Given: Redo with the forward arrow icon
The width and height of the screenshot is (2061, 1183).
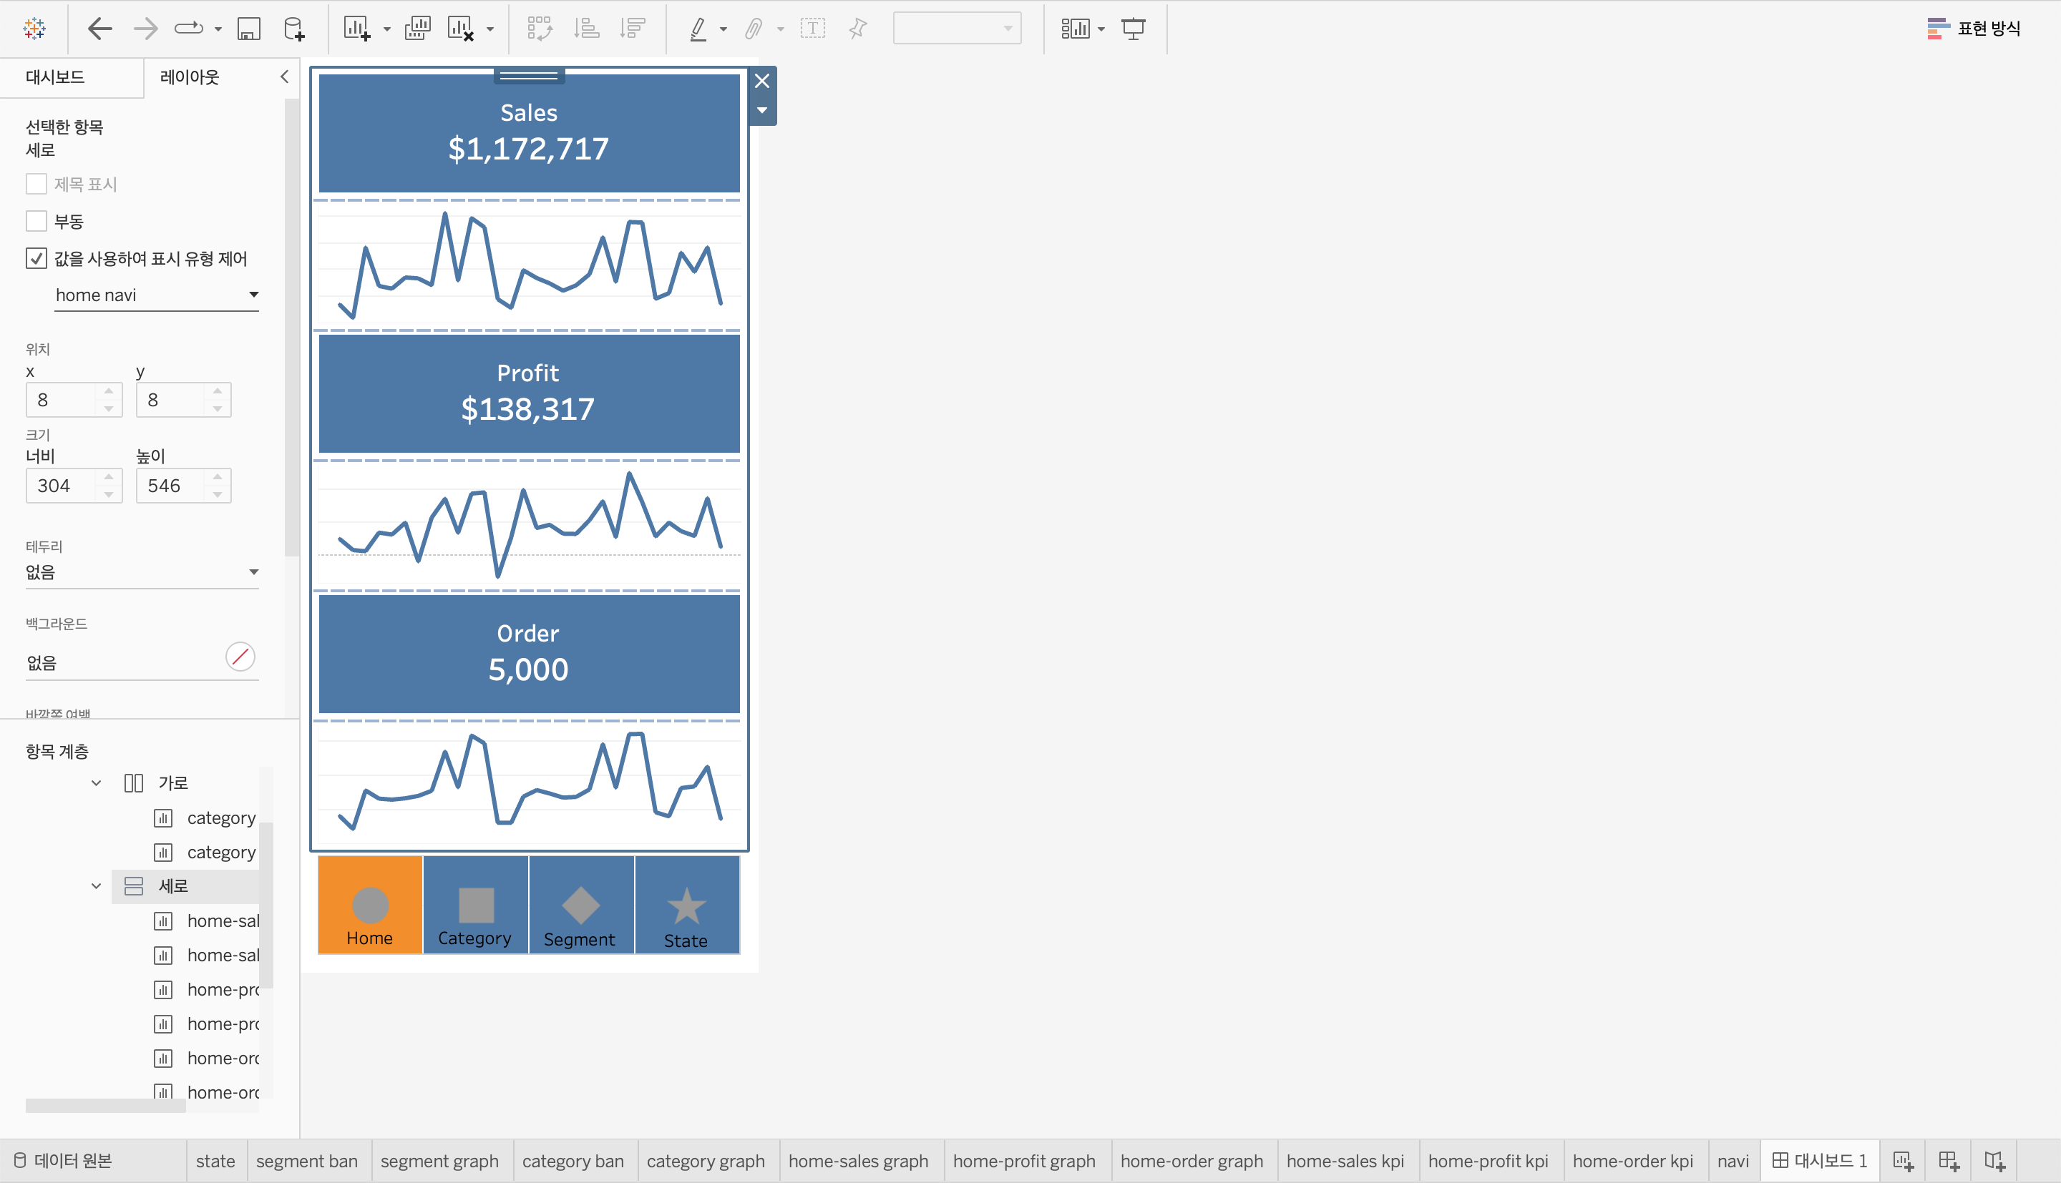Looking at the screenshot, I should point(145,29).
